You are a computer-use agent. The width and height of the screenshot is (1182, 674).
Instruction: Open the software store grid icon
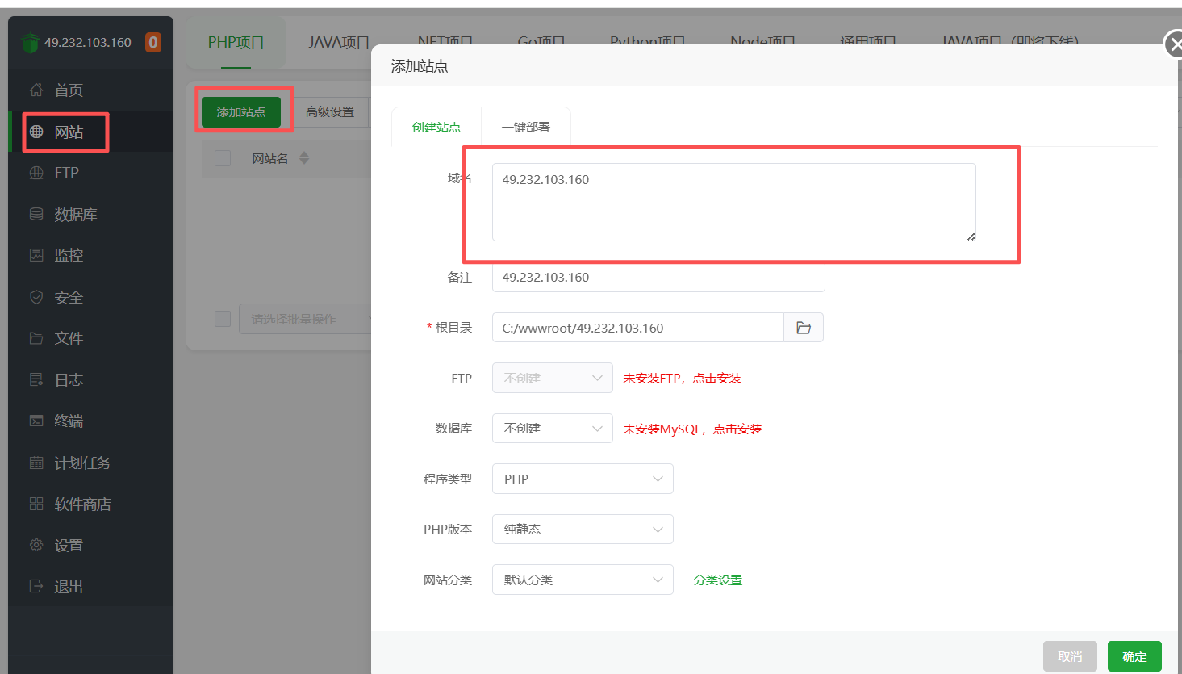tap(36, 504)
